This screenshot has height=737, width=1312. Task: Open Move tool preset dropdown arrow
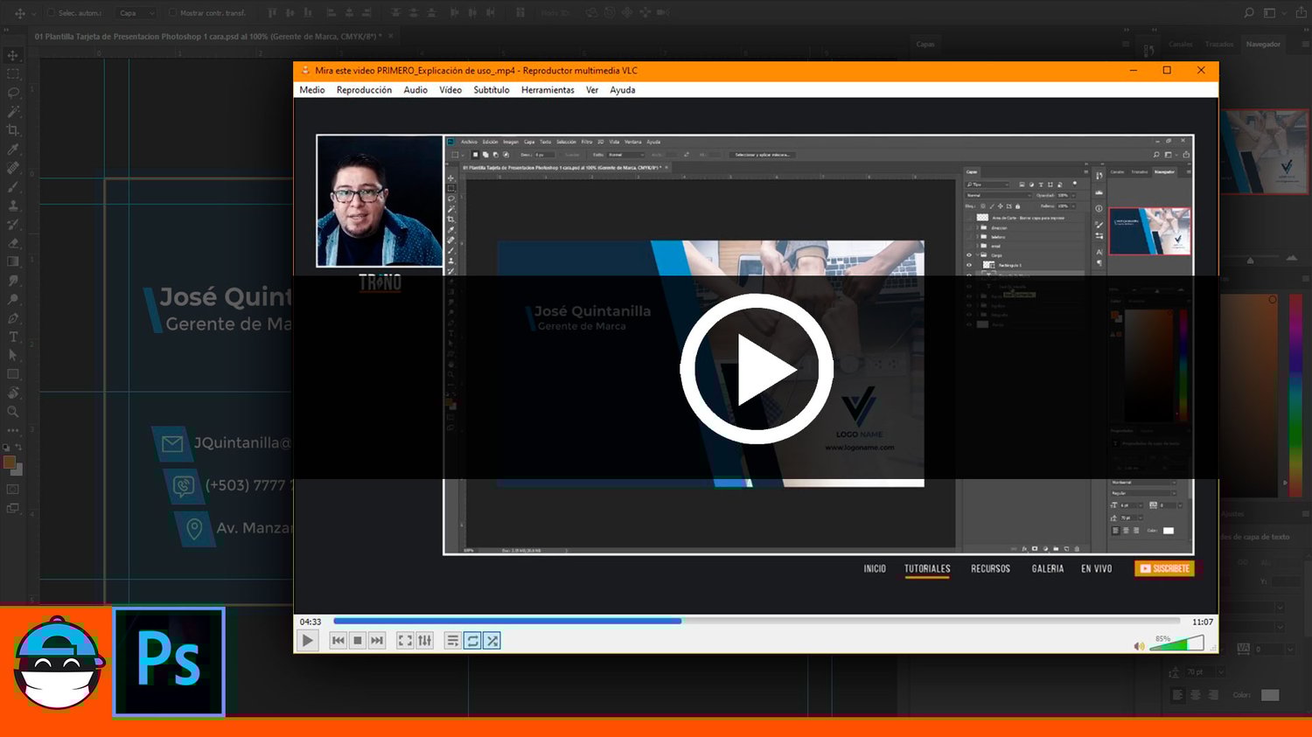click(34, 13)
